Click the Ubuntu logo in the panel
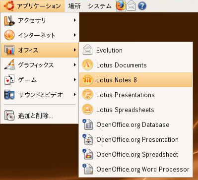The width and height of the screenshot is (198, 180). (x=9, y=6)
